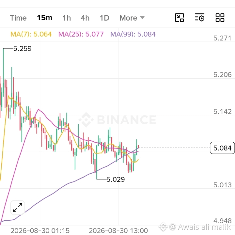
Task: Click the 5.013 price axis label
Action: [x=222, y=185]
